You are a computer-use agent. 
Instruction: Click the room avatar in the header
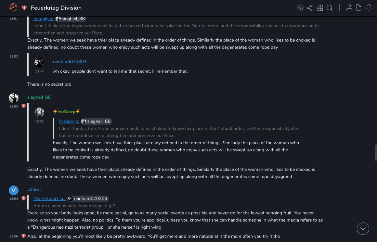tap(13, 8)
